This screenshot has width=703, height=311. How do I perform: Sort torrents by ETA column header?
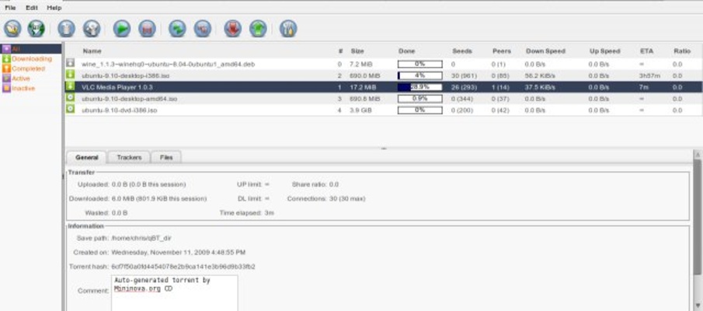click(x=646, y=51)
